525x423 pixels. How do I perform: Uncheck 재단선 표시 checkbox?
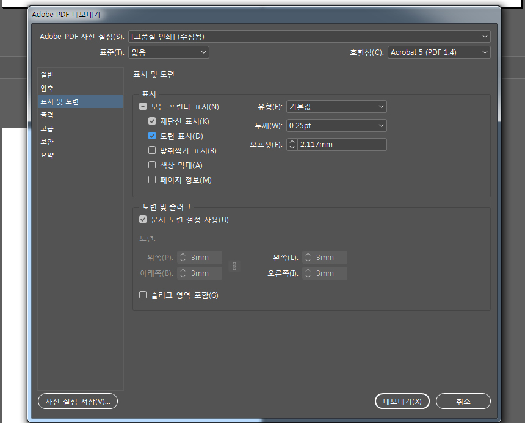click(152, 121)
